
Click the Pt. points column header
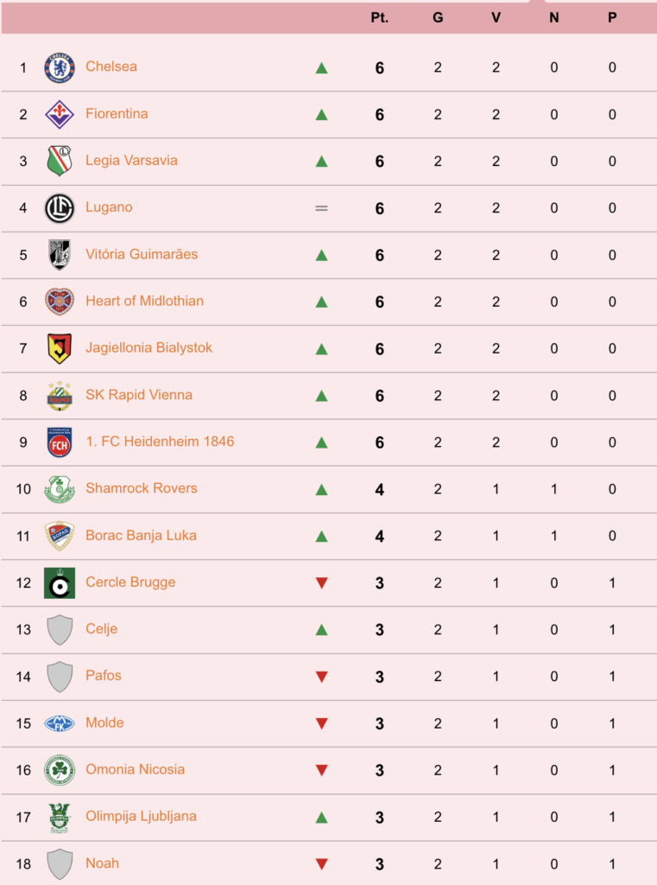380,17
